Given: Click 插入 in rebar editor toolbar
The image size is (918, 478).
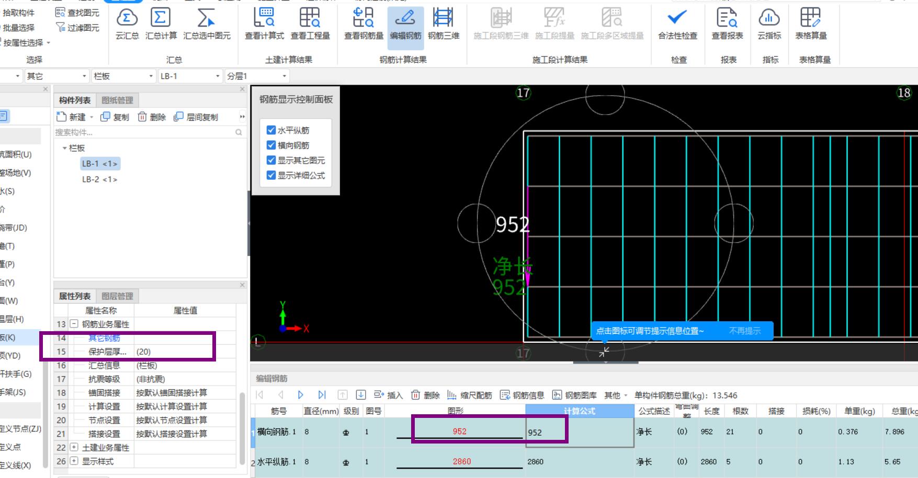Looking at the screenshot, I should 388,395.
